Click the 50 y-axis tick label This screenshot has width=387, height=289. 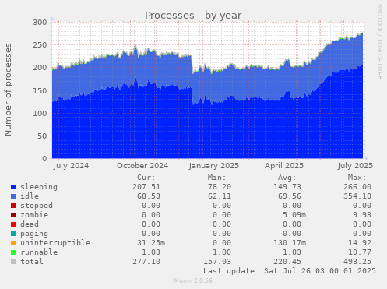(42, 136)
